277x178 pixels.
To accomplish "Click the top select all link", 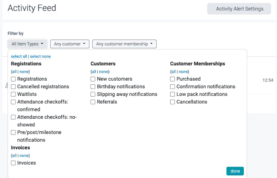I will [19, 57].
